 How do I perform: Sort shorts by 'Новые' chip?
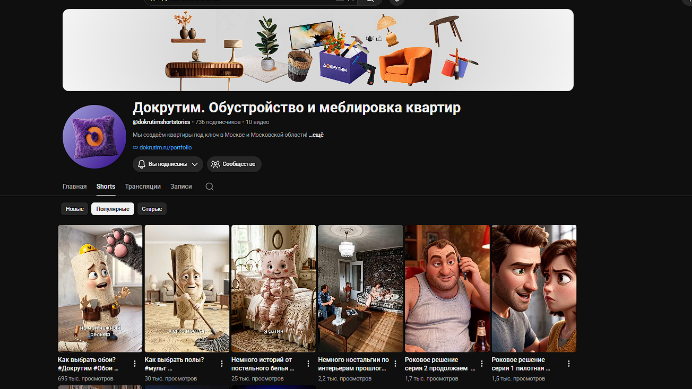pyautogui.click(x=75, y=209)
